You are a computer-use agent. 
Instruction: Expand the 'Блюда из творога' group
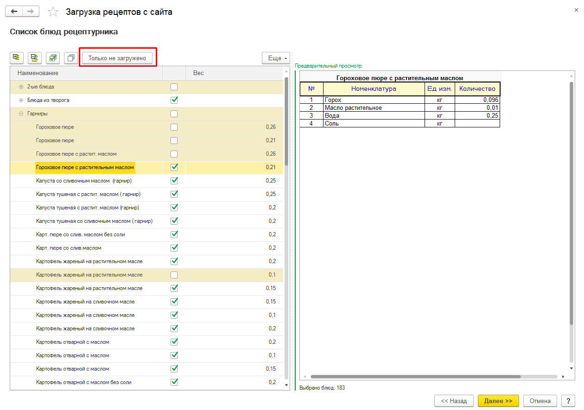coord(21,100)
